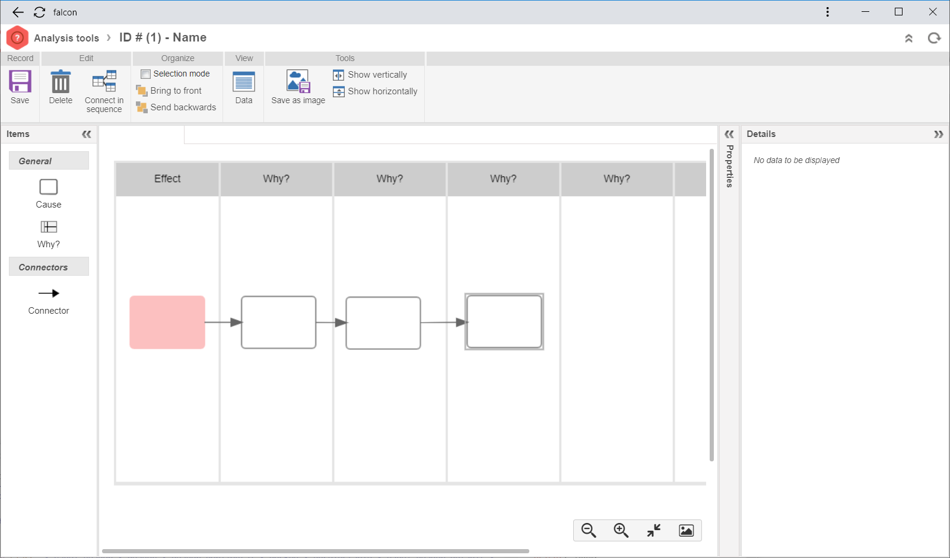Click the refresh icon beside the ribbon collapse chevron

pyautogui.click(x=935, y=38)
